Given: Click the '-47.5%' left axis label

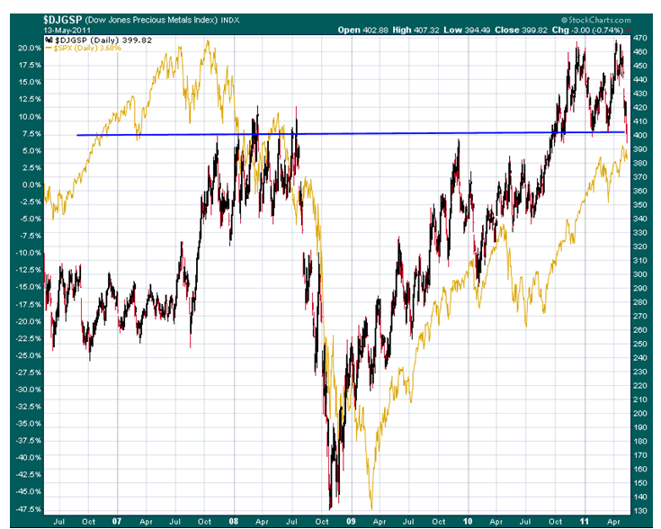Looking at the screenshot, I should (x=28, y=508).
